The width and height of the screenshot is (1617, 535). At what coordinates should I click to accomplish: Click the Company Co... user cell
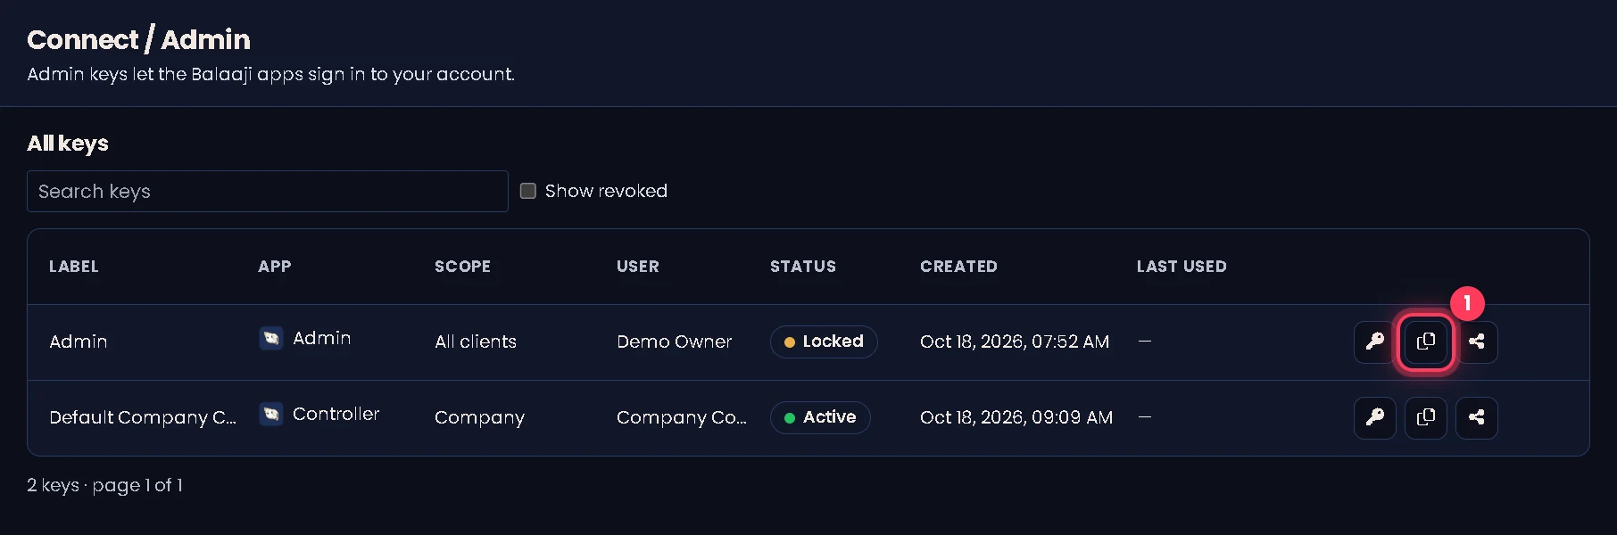(682, 417)
